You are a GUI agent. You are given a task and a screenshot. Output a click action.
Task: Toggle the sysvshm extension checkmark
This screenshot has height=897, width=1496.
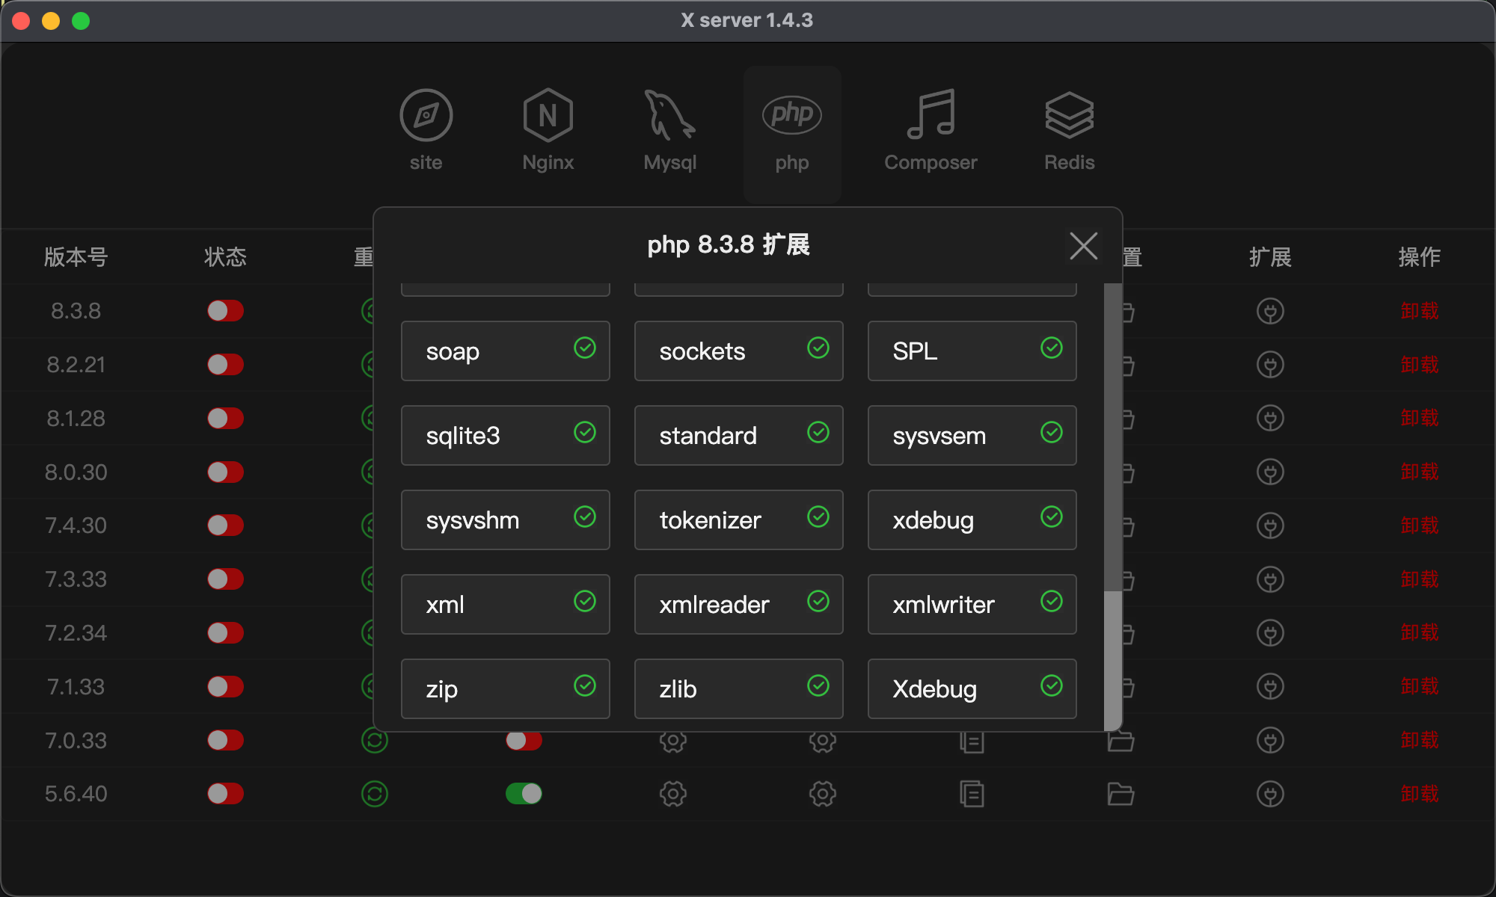click(585, 517)
